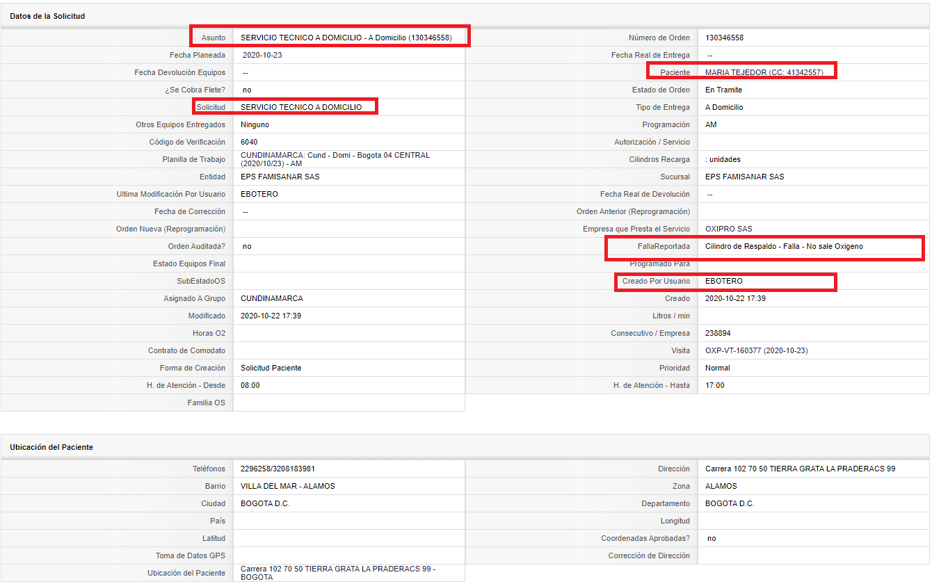Select the Teléfonos value 2296258/3208183981

click(x=278, y=469)
